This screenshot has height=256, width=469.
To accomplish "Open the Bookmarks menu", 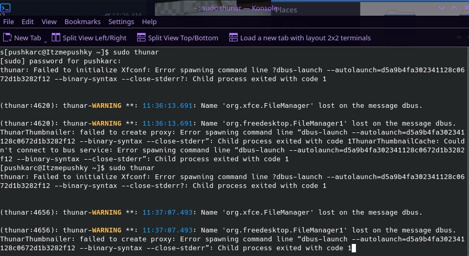I will pyautogui.click(x=82, y=21).
